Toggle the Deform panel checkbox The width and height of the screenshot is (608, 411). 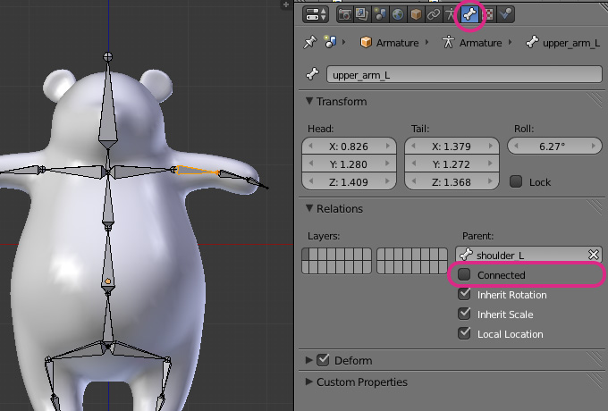tap(323, 360)
